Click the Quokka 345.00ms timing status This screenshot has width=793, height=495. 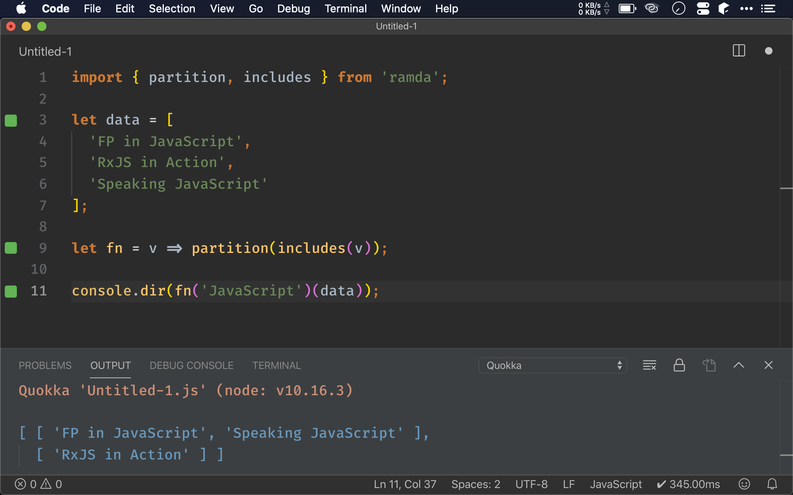click(688, 484)
